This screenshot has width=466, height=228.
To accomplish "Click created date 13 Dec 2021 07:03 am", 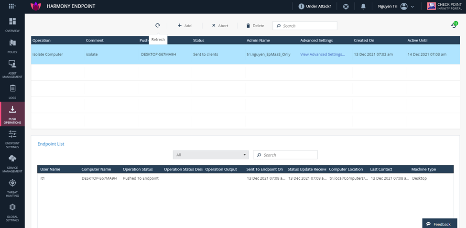I will point(373,54).
